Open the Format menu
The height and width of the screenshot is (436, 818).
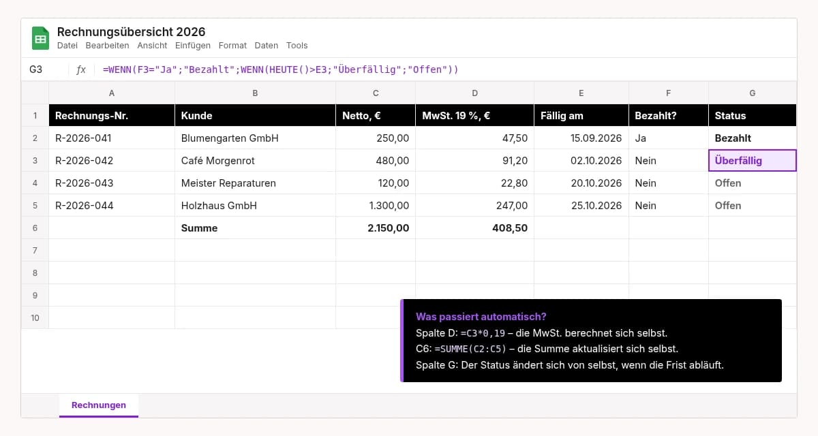tap(232, 46)
